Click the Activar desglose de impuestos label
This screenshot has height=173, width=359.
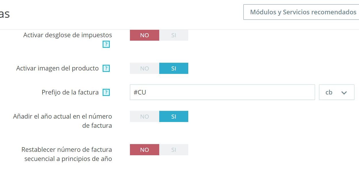68,35
